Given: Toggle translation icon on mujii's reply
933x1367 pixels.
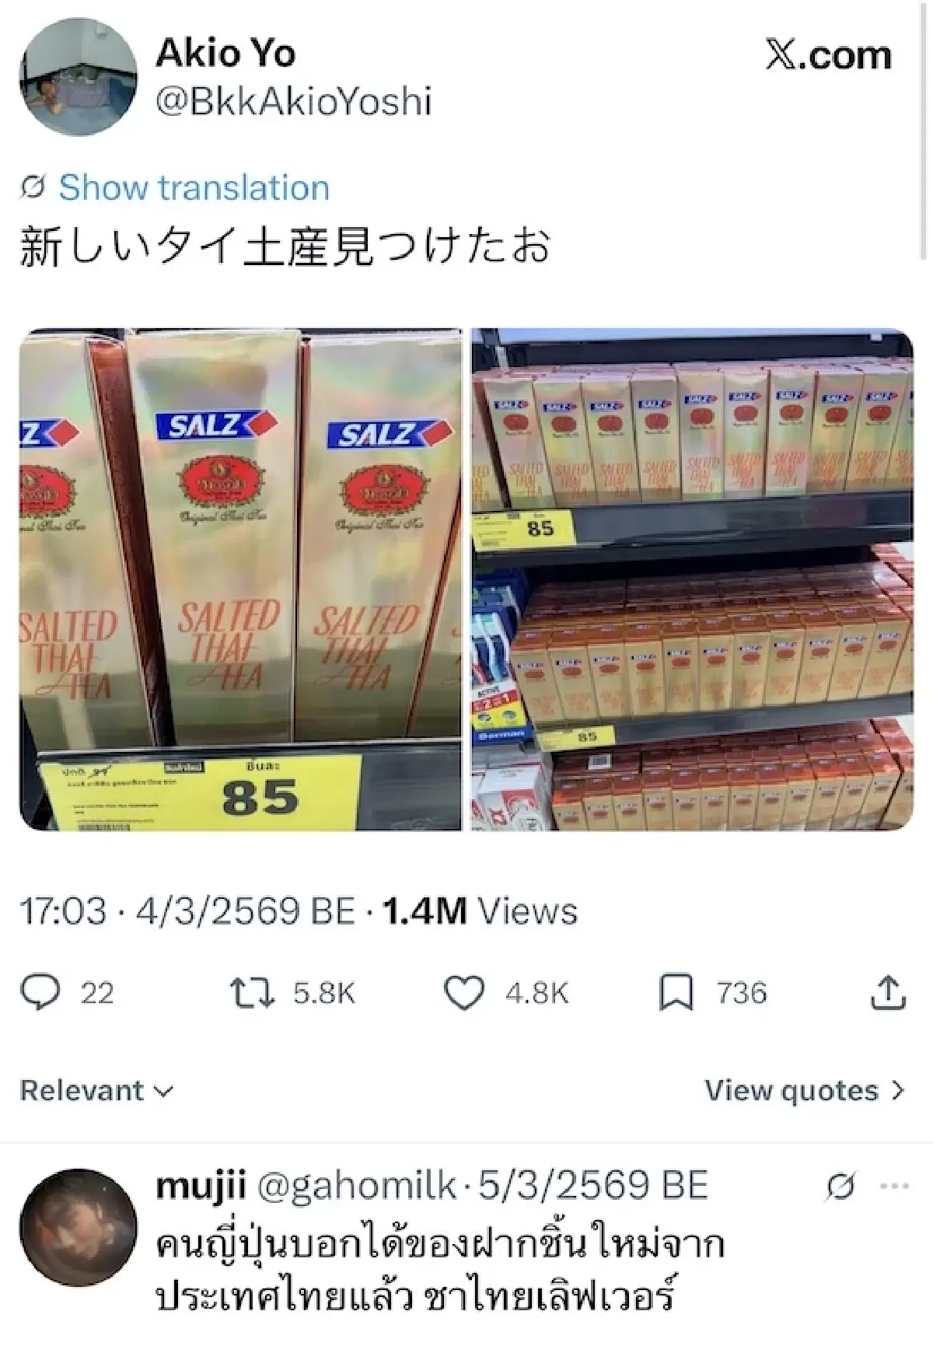Looking at the screenshot, I should (x=841, y=1187).
